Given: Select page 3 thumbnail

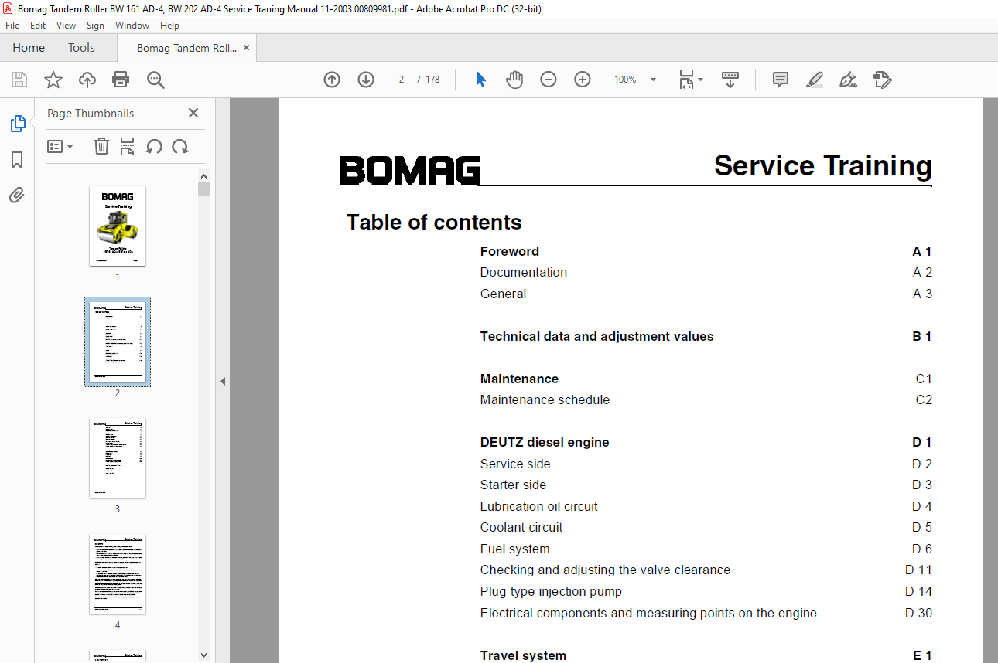Looking at the screenshot, I should [118, 457].
